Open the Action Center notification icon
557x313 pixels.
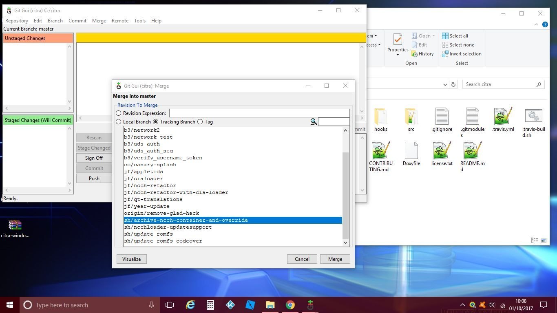tap(544, 305)
